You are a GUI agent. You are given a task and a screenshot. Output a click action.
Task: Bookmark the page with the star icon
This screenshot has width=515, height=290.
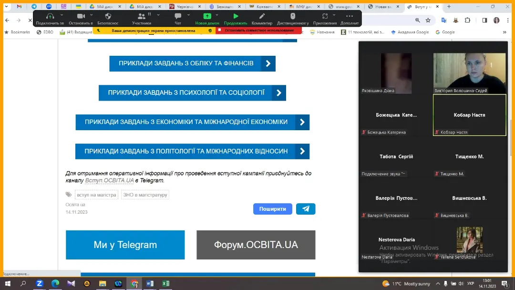click(x=428, y=21)
